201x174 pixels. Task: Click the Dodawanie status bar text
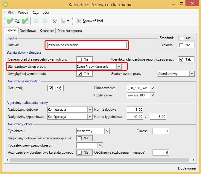187,168
